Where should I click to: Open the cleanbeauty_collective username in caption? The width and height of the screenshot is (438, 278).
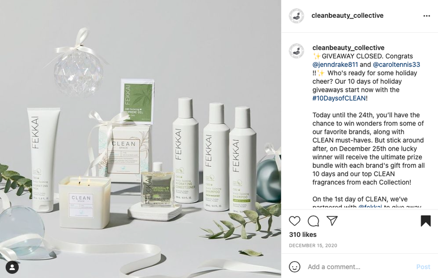348,48
